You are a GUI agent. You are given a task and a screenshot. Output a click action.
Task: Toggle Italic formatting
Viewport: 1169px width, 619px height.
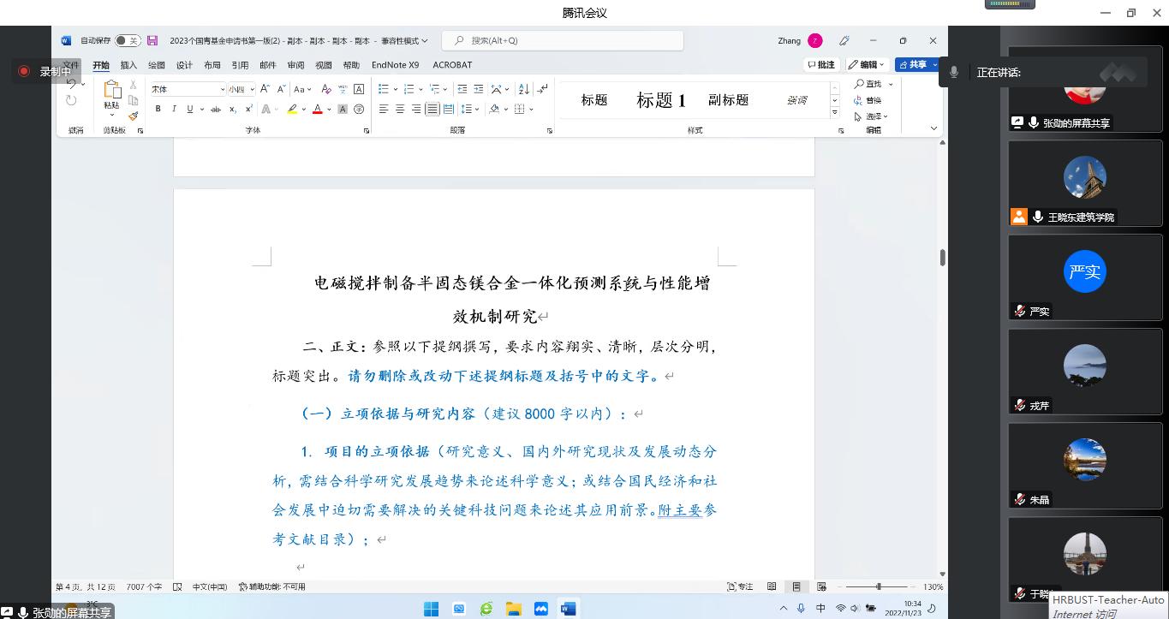coord(174,109)
